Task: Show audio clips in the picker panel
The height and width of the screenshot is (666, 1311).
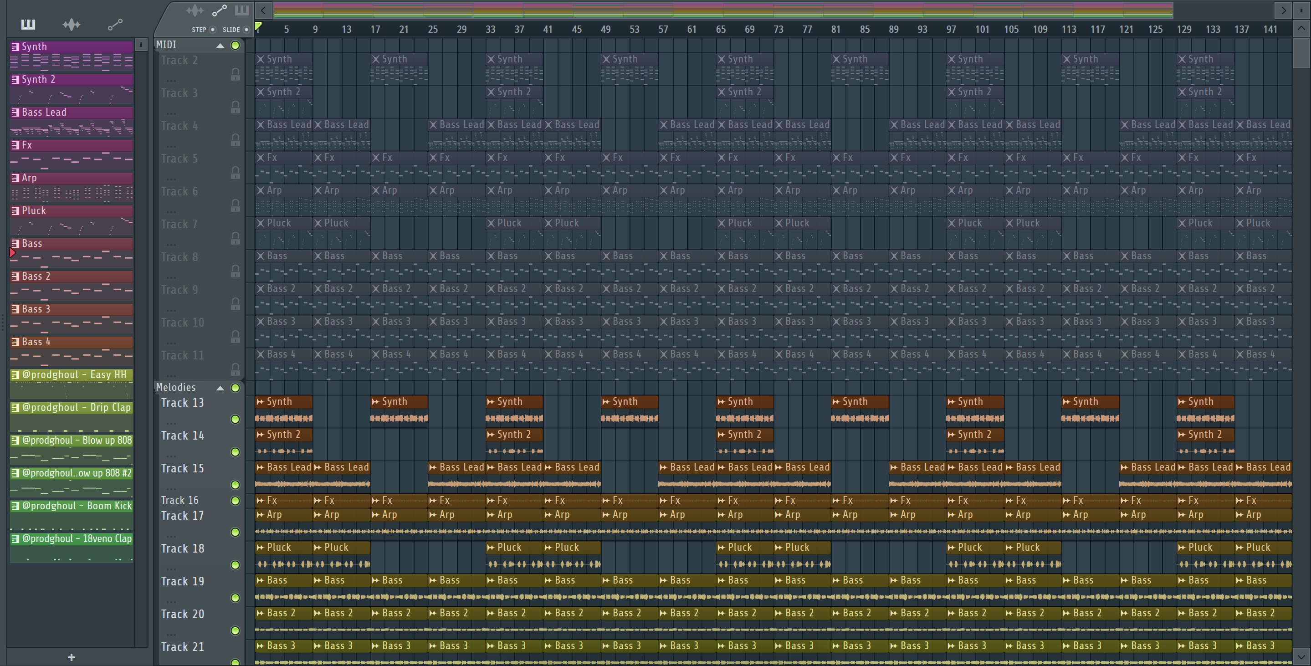Action: click(71, 24)
